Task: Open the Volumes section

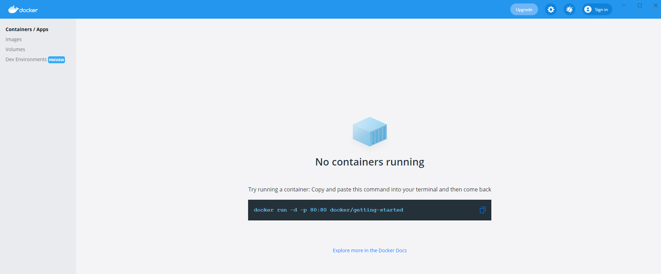Action: [x=15, y=49]
